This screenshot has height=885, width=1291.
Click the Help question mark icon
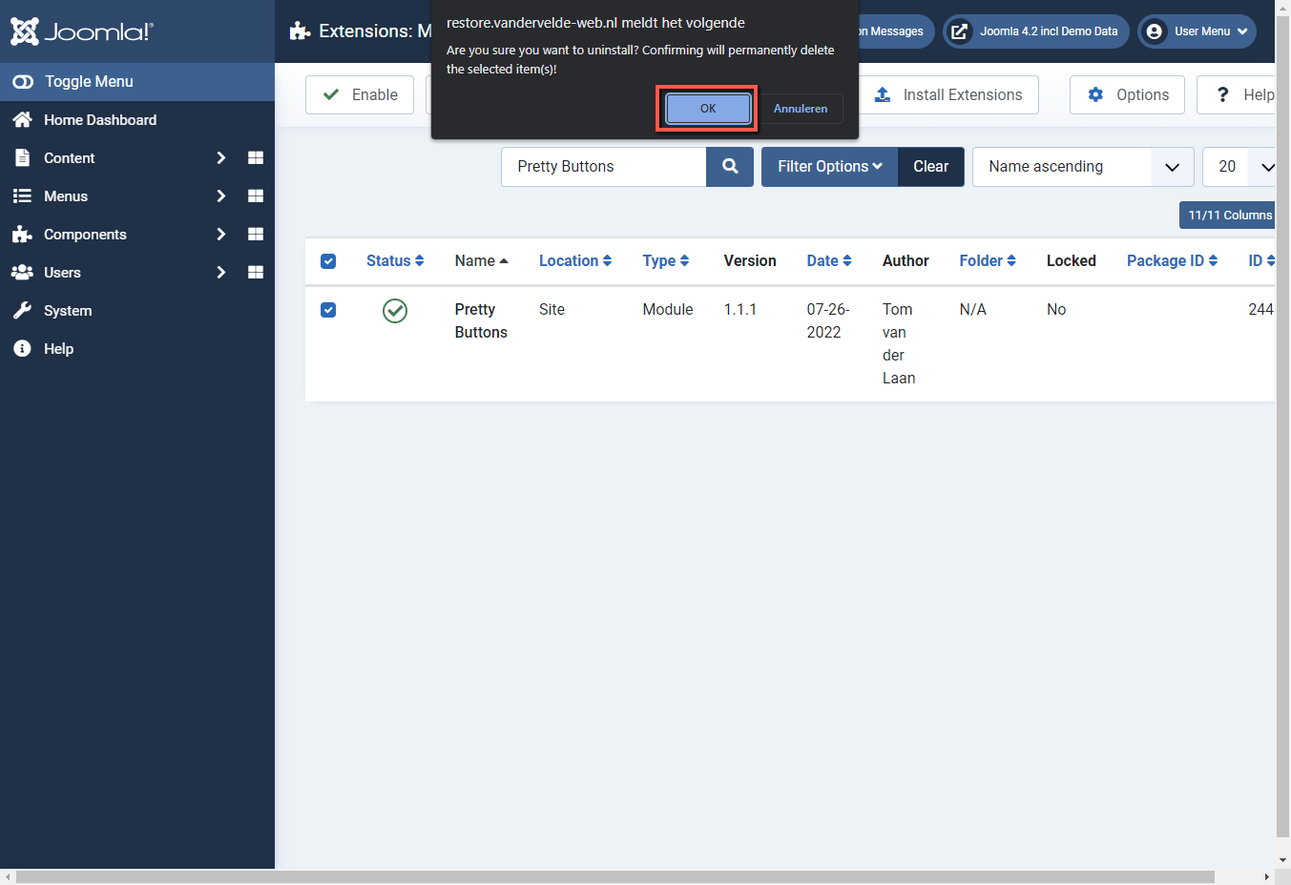coord(1222,94)
